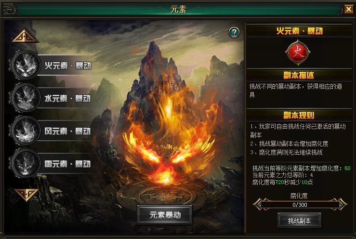
Task: Click the 元素暴动 button
Action: [x=165, y=215]
